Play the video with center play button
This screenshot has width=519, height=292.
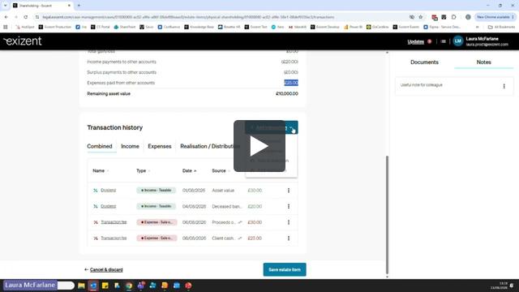[259, 146]
